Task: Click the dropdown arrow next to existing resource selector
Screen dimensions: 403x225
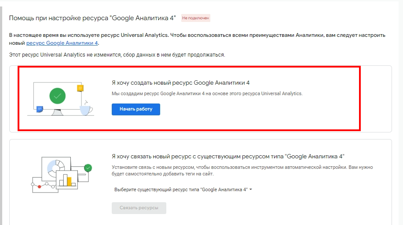Action: pos(251,189)
